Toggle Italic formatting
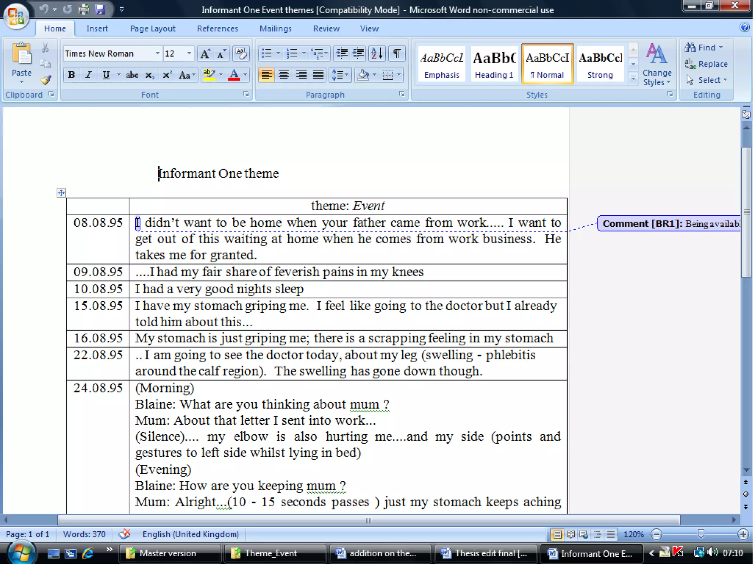The image size is (753, 564). tap(88, 75)
